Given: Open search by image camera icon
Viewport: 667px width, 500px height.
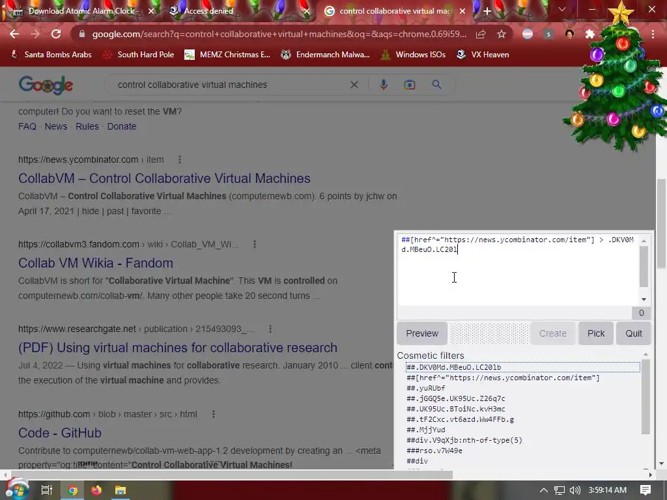Looking at the screenshot, I should [x=410, y=85].
